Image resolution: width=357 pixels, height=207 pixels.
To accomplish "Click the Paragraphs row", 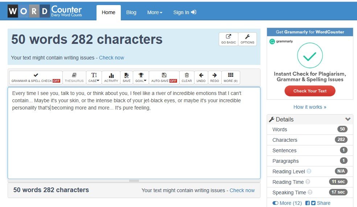I will click(310, 161).
